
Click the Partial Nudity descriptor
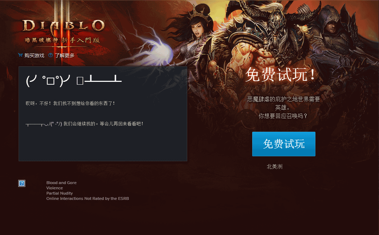tap(59, 193)
